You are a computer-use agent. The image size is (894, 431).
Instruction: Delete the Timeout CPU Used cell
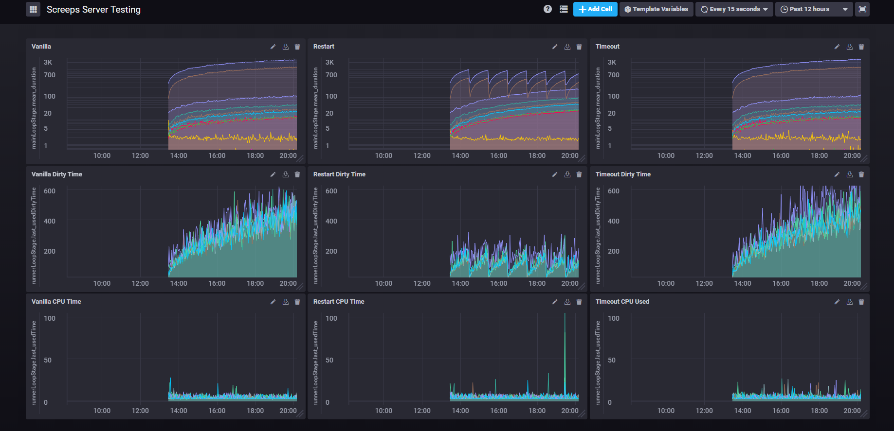coord(861,302)
